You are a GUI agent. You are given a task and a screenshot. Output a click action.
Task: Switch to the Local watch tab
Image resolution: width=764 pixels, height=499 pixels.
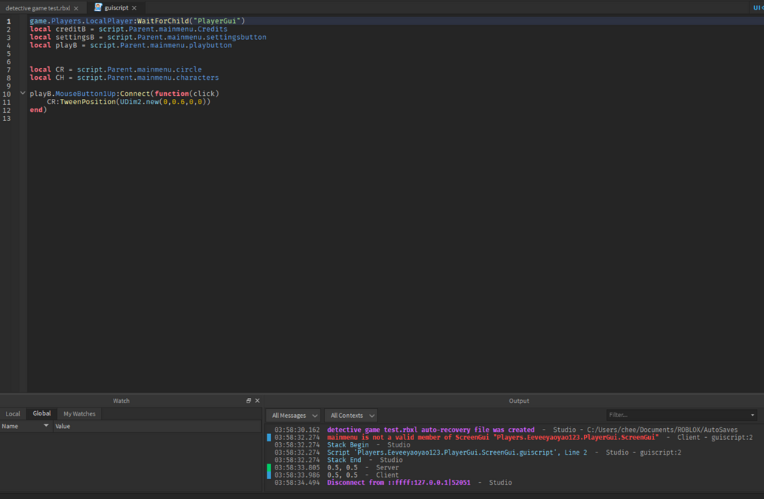[x=12, y=413]
